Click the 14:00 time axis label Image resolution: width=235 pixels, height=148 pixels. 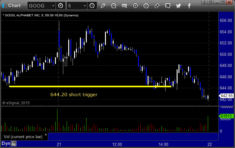[x=163, y=144]
